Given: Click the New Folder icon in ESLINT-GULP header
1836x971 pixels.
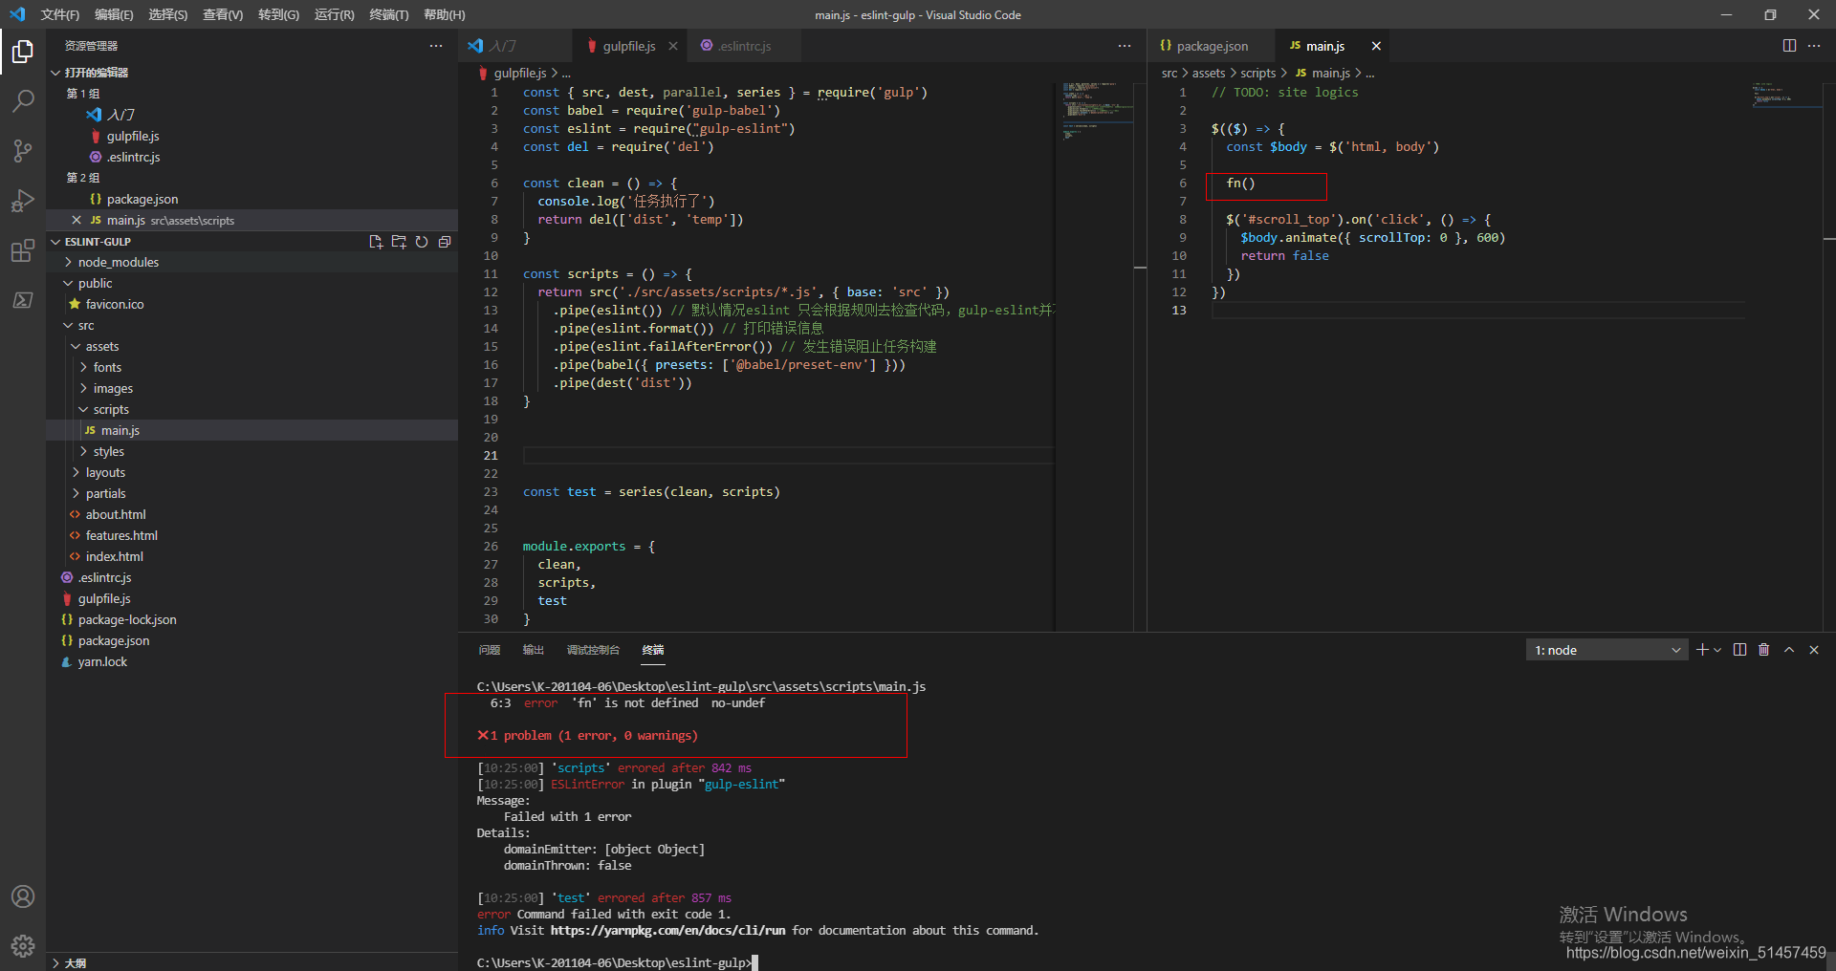Looking at the screenshot, I should click(x=399, y=242).
